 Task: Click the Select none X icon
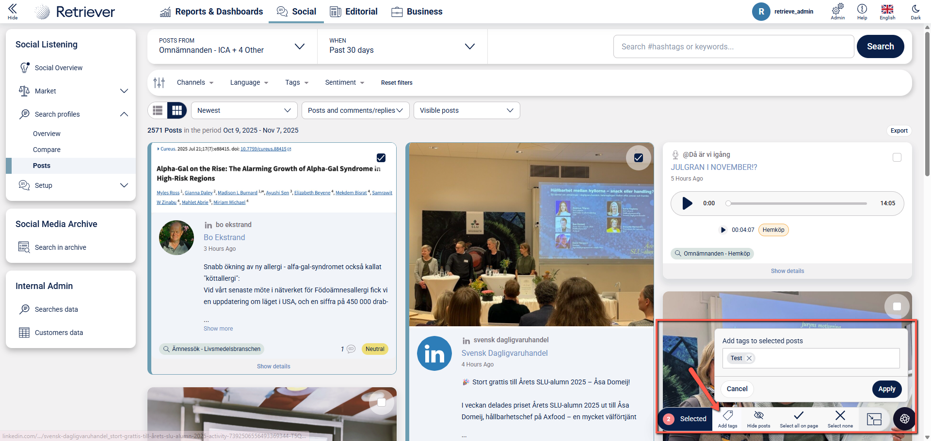click(x=840, y=419)
